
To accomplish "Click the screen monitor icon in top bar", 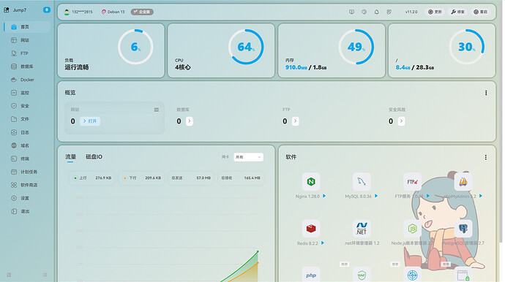I will 351,12.
